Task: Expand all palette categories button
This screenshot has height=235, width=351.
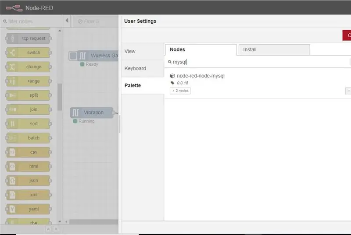Action: [x=56, y=229]
